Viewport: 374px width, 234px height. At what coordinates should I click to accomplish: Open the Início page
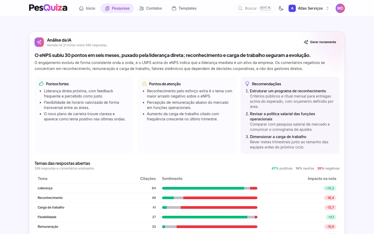click(87, 8)
